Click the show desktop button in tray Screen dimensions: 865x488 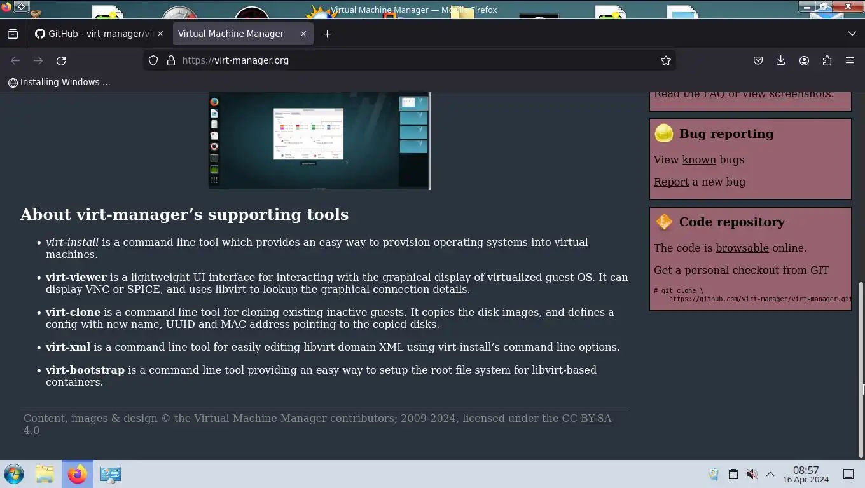(x=848, y=474)
